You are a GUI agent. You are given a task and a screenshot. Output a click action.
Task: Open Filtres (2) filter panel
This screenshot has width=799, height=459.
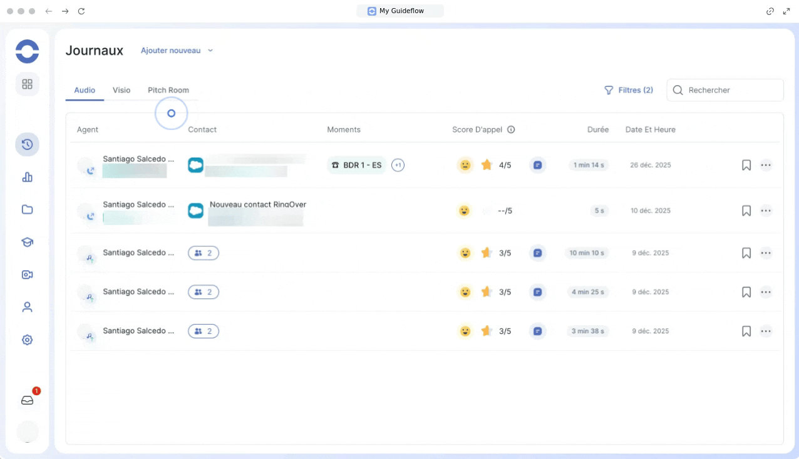point(628,90)
